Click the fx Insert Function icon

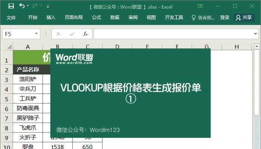85,34
